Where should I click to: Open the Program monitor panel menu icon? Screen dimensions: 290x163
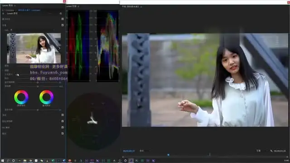coord(141,7)
